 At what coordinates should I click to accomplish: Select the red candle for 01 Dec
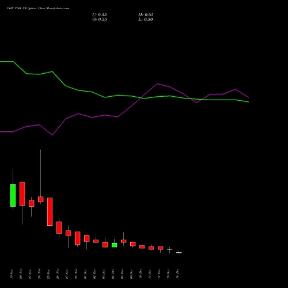[x=87, y=238]
